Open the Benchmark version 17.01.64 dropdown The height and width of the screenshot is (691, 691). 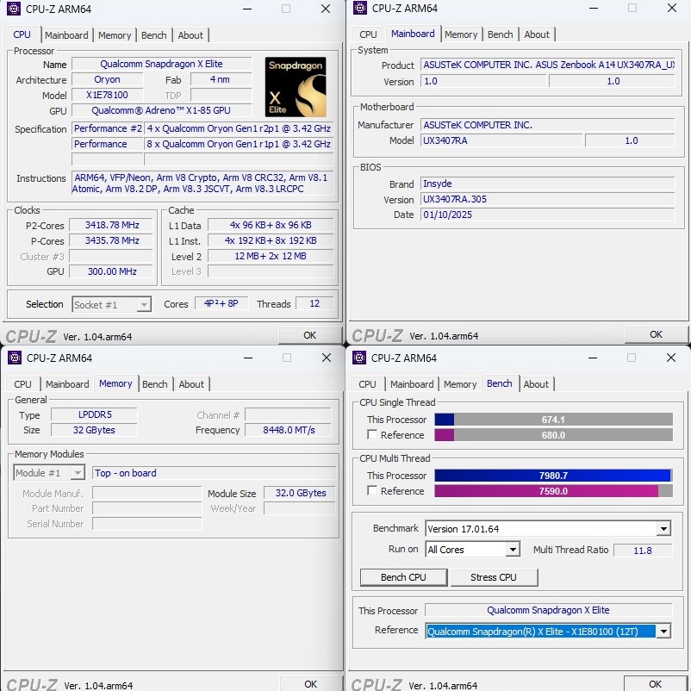point(663,529)
